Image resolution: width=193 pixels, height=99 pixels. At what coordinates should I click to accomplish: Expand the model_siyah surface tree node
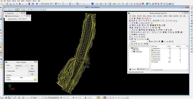click(x=132, y=52)
